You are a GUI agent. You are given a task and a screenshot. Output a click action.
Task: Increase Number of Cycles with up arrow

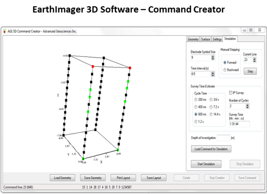click(247, 105)
